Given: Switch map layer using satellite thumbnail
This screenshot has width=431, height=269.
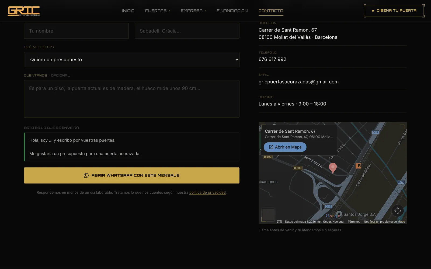Looking at the screenshot, I should click(268, 214).
